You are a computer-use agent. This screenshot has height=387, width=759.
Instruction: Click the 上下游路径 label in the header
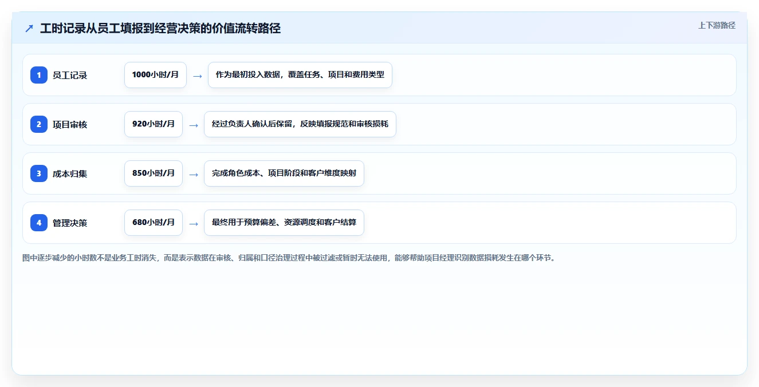click(x=717, y=25)
